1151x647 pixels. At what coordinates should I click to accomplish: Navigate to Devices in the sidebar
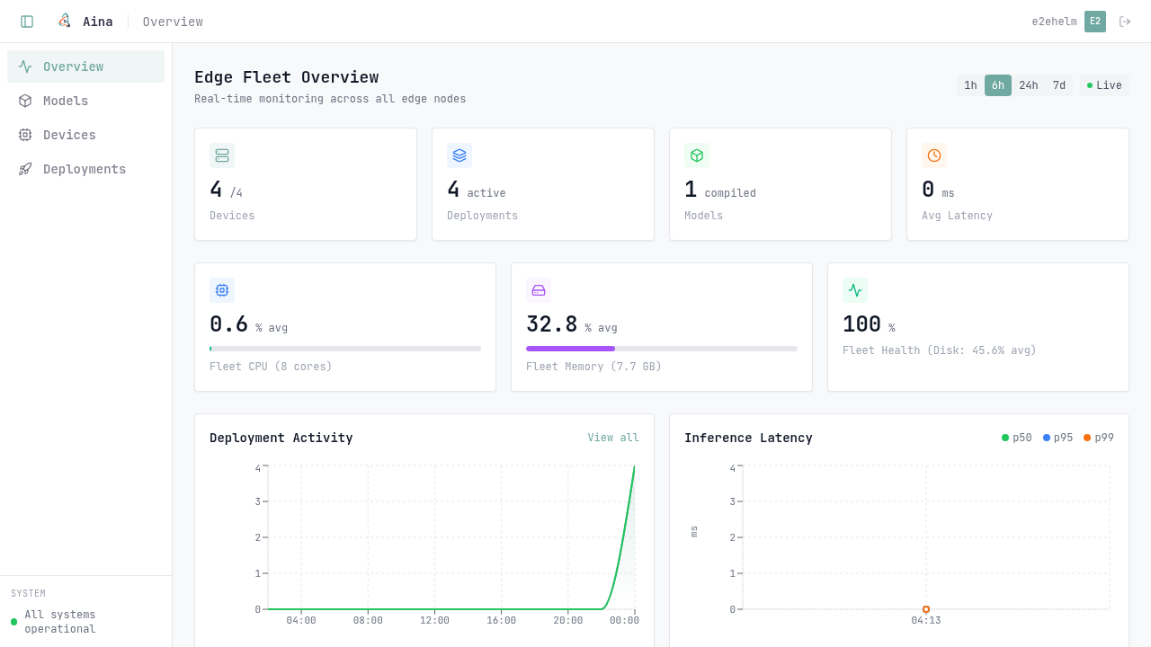coord(85,135)
